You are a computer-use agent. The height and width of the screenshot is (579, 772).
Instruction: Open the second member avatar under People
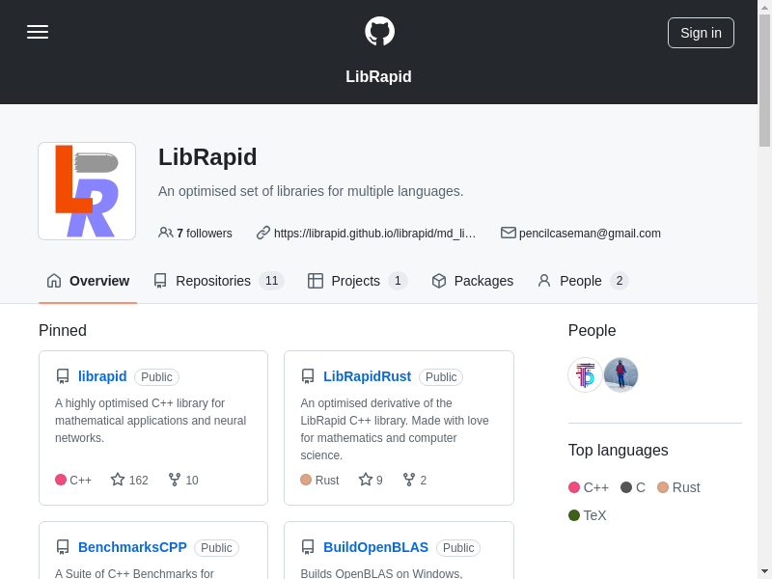coord(621,375)
